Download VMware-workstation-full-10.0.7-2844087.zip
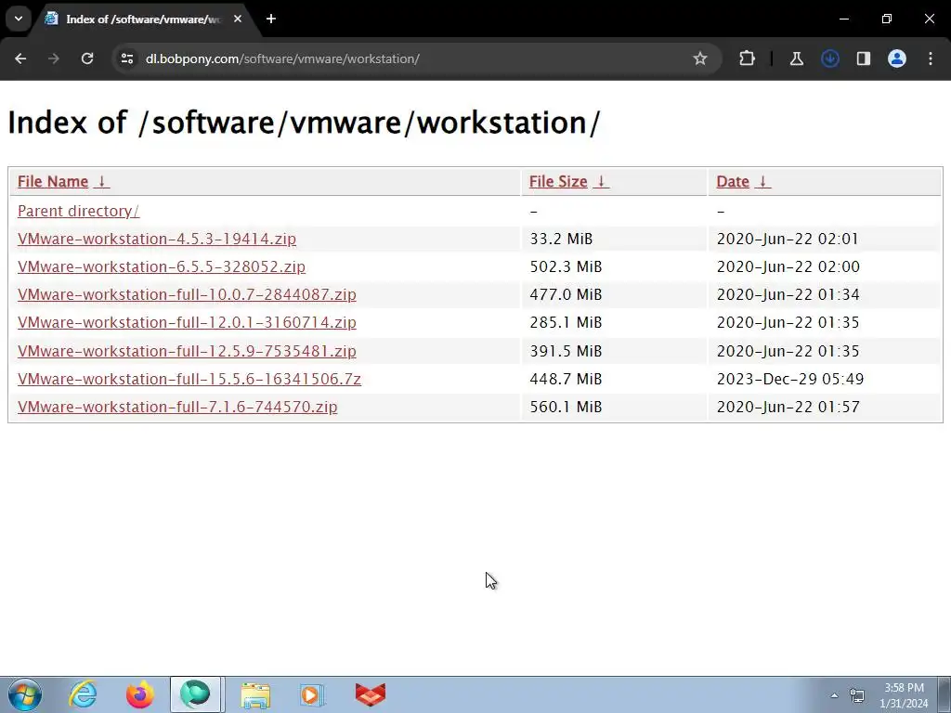The height and width of the screenshot is (713, 951). click(x=187, y=294)
